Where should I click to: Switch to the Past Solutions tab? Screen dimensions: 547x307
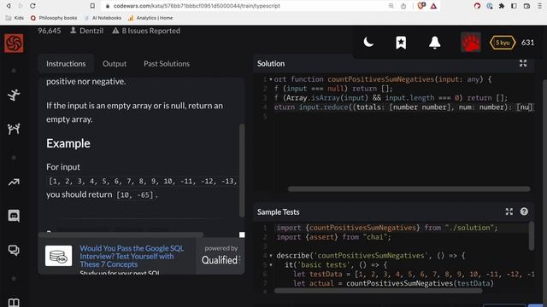[167, 64]
